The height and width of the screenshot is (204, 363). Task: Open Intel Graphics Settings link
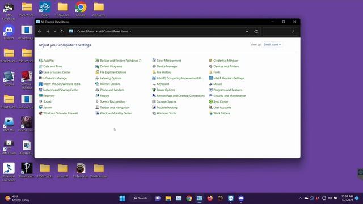[x=229, y=78]
